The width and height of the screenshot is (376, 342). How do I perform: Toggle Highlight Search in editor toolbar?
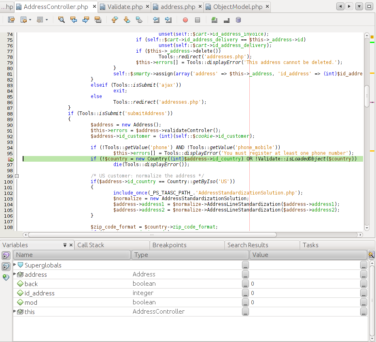[x=98, y=19]
